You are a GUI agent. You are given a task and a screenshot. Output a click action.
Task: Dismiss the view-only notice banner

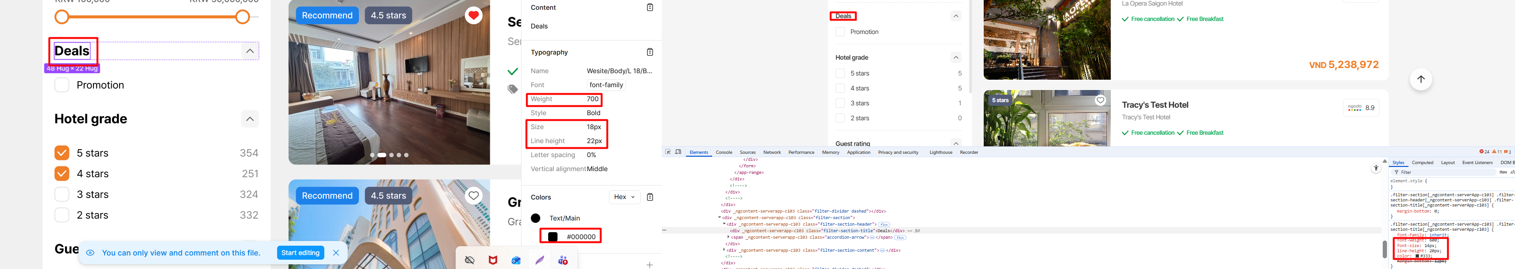click(x=336, y=253)
